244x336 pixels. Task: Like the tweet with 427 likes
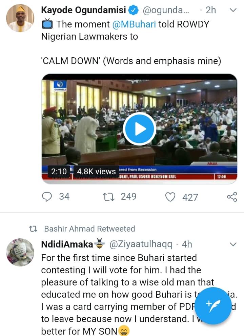171,197
